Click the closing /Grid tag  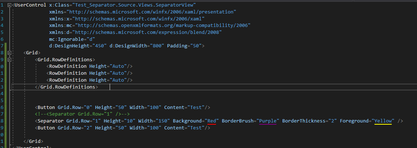(x=33, y=141)
